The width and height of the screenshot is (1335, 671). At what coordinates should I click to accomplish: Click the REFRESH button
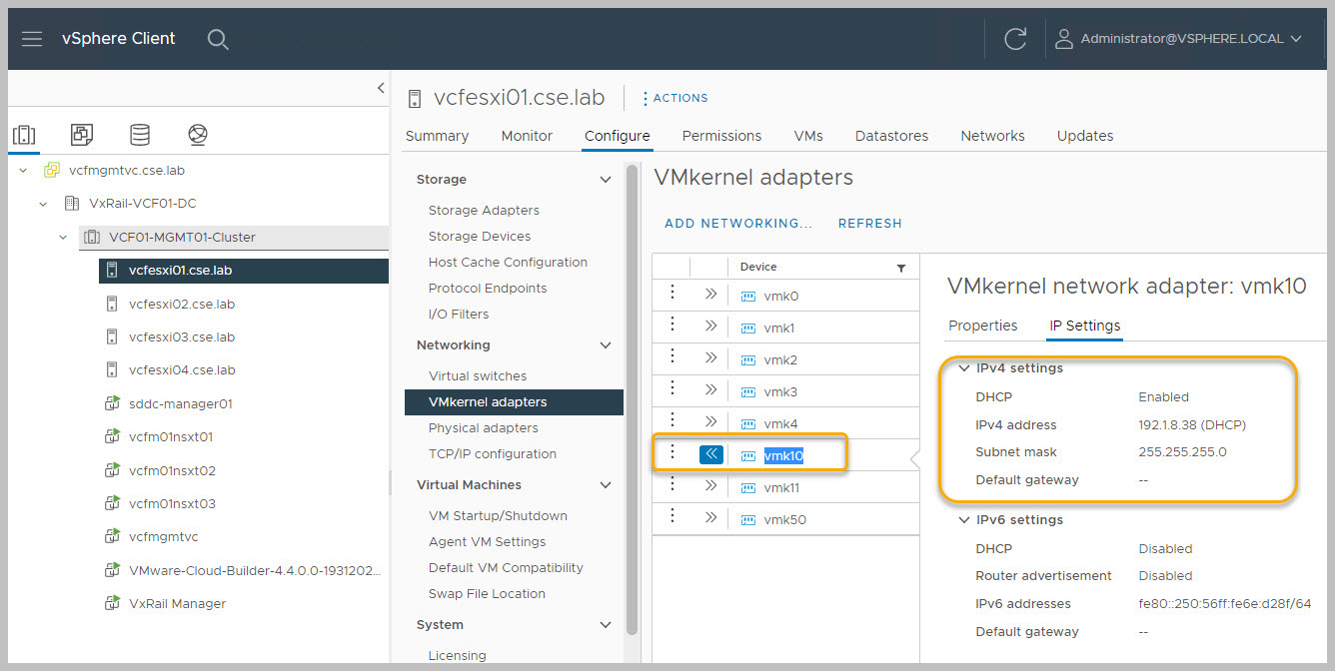pyautogui.click(x=869, y=224)
